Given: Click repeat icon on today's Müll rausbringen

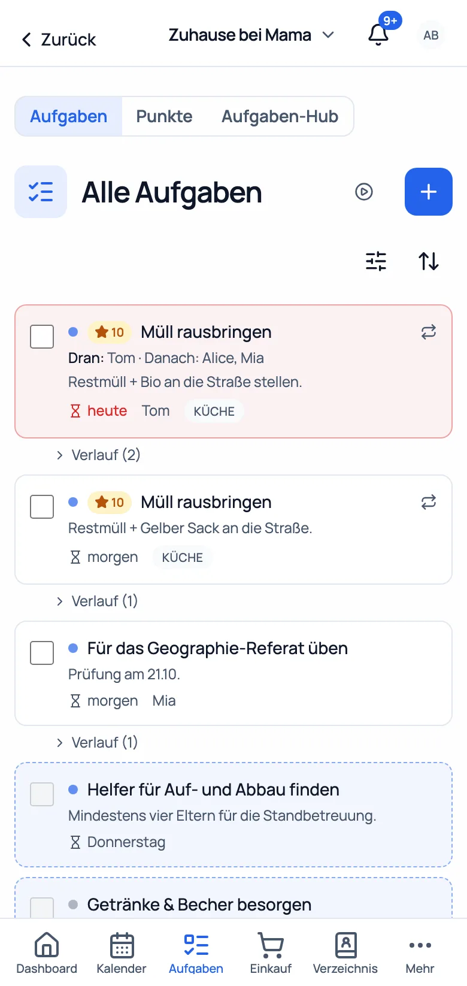Looking at the screenshot, I should (429, 332).
